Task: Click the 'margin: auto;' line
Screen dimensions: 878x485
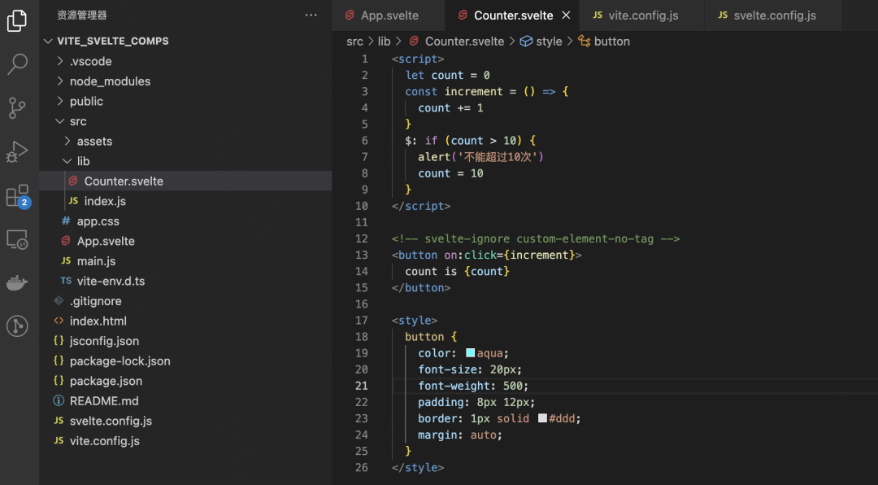Action: pyautogui.click(x=460, y=435)
